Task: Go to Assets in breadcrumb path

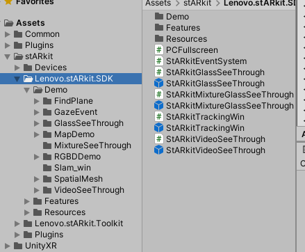Action: 158,3
